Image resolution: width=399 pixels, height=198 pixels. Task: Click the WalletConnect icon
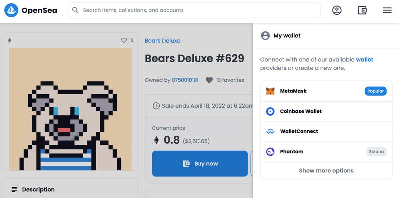[270, 131]
